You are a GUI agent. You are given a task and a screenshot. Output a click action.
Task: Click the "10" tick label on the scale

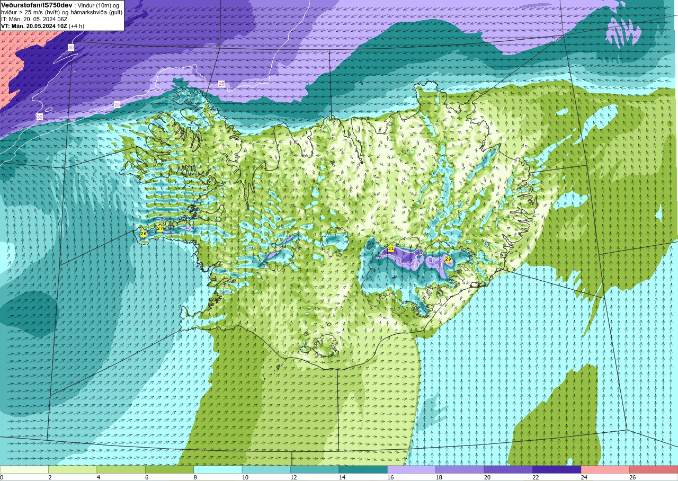click(x=245, y=477)
